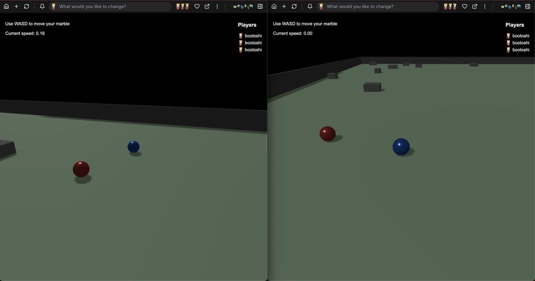Click avatar icon inside right window prompt box

pyautogui.click(x=321, y=7)
